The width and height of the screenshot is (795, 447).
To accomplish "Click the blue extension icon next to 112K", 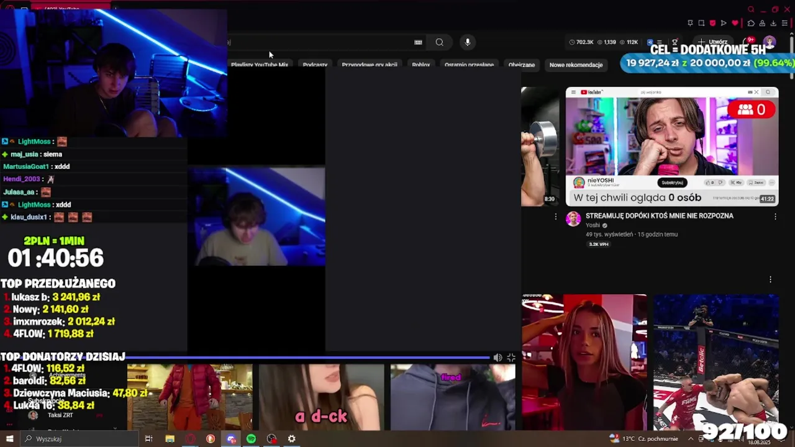I will pos(650,42).
